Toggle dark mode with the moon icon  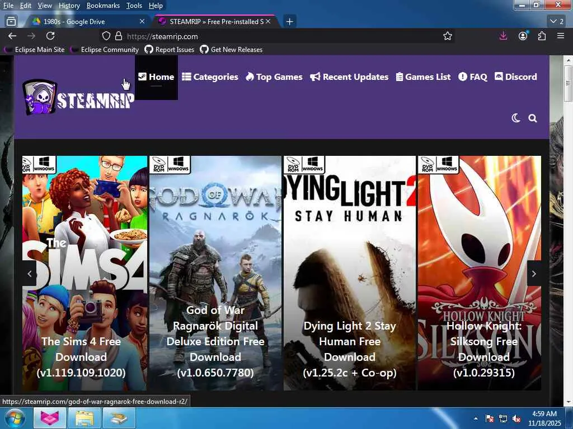coord(515,118)
